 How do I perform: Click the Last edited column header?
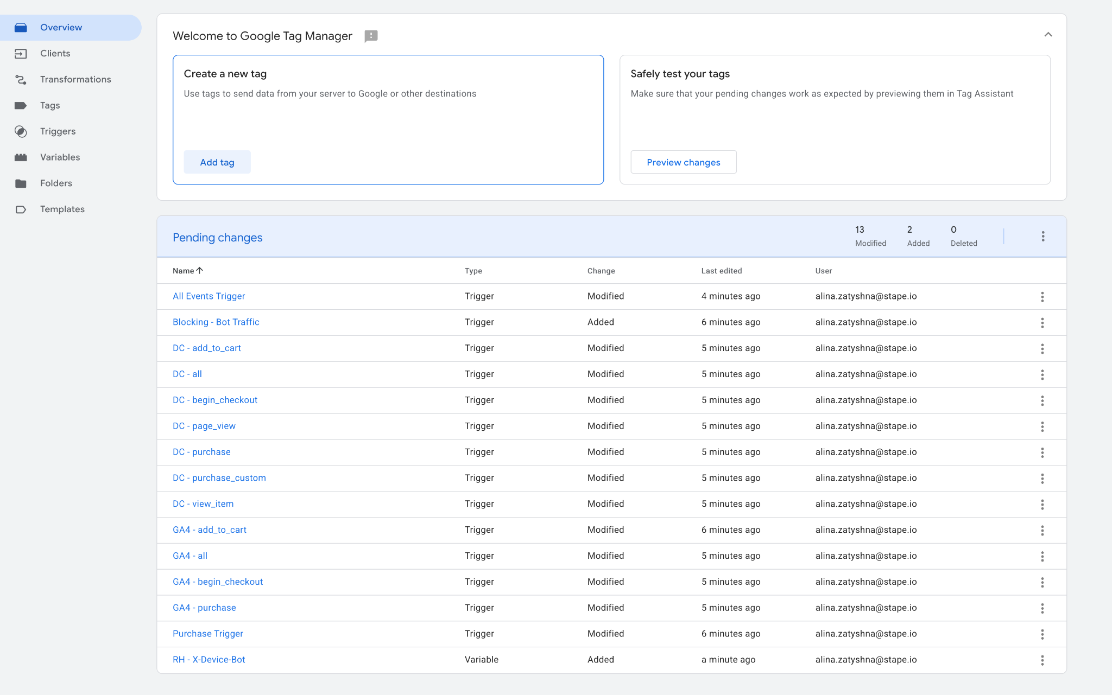[x=722, y=271]
